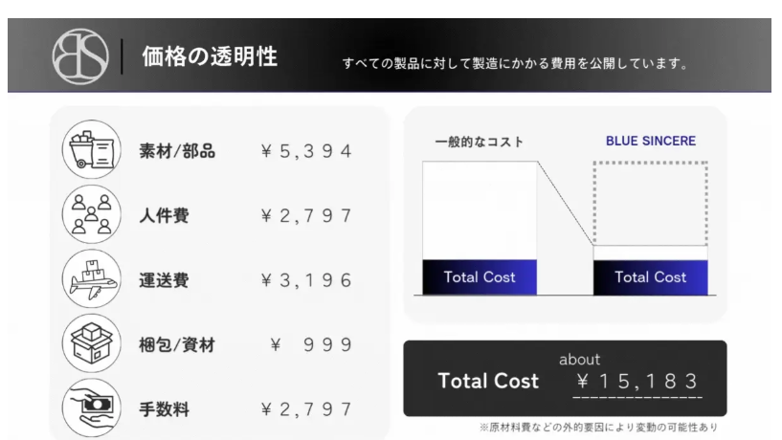782x440 pixels.
Task: Click the BLUE SINCERE Total Cost bar
Action: (650, 277)
